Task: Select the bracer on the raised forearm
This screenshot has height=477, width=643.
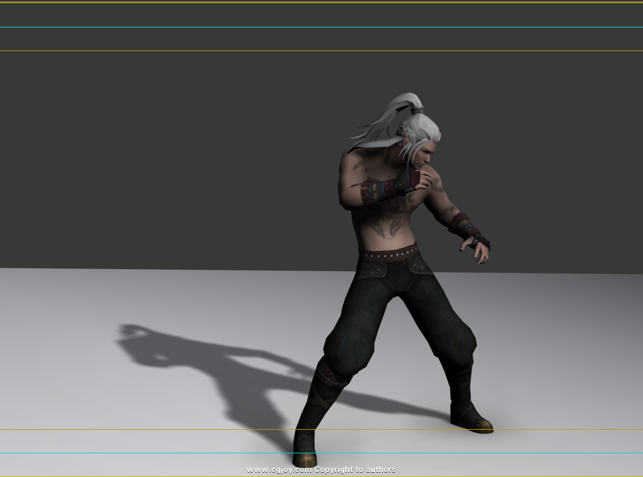Action: (380, 190)
